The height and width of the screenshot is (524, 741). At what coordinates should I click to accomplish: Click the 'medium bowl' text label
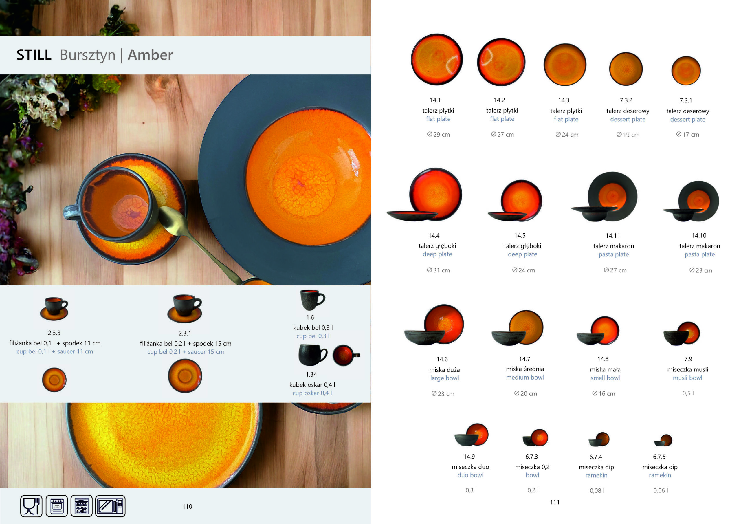click(x=525, y=377)
